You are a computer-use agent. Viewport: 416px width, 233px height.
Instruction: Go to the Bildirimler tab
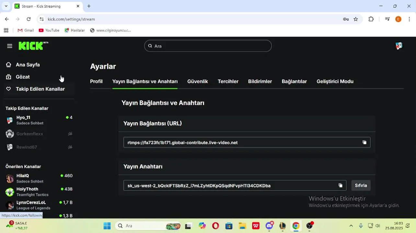point(260,81)
